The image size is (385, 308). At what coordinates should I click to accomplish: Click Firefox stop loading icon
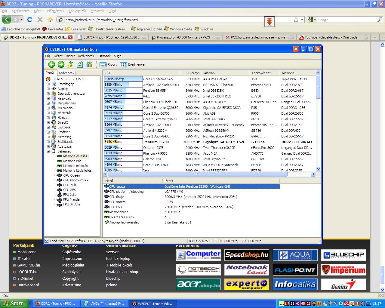click(x=40, y=20)
